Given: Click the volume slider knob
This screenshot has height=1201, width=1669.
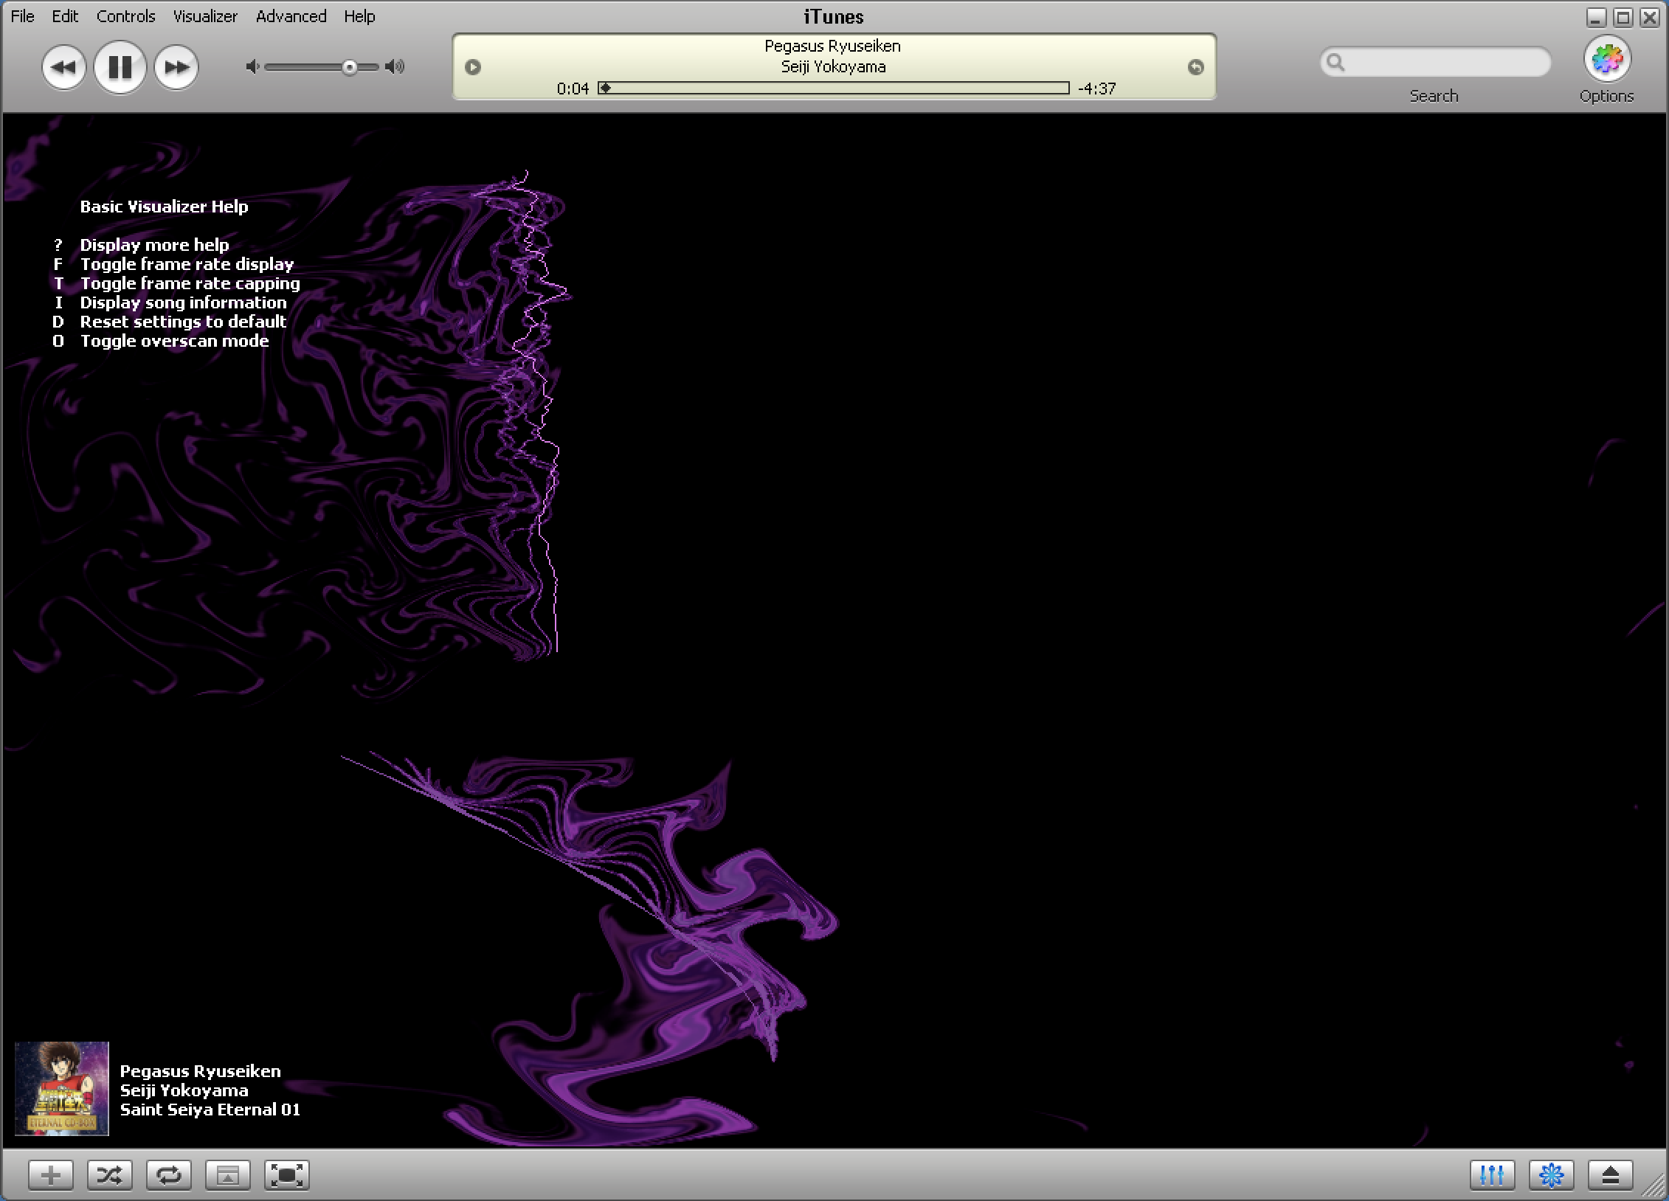Looking at the screenshot, I should point(350,68).
